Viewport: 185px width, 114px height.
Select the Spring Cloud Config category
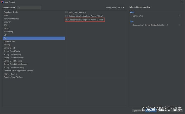(x=34, y=54)
